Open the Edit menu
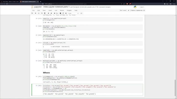 click(x=38, y=10)
